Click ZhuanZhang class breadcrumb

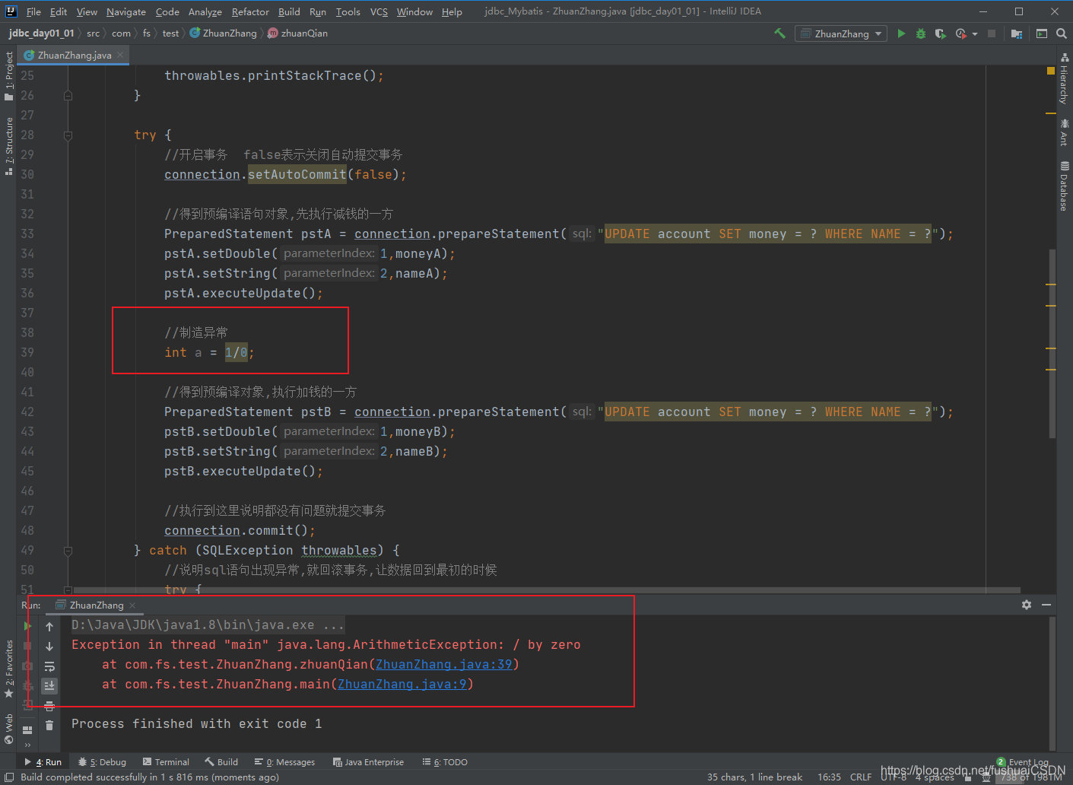(224, 33)
